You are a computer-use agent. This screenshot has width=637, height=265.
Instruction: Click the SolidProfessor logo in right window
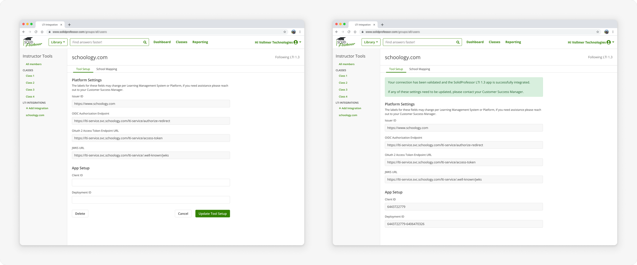tap(345, 42)
